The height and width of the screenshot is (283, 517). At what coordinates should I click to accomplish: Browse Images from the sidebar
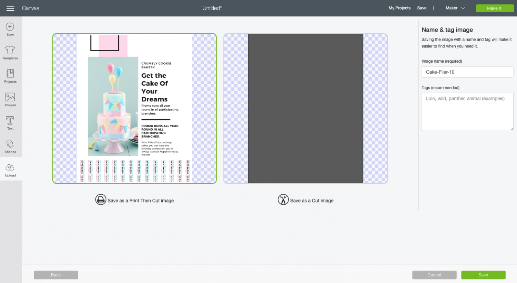tap(10, 99)
